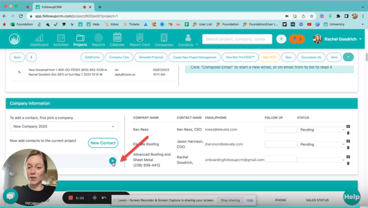Click the DataForma button
The height and width of the screenshot is (208, 368).
coord(92,57)
